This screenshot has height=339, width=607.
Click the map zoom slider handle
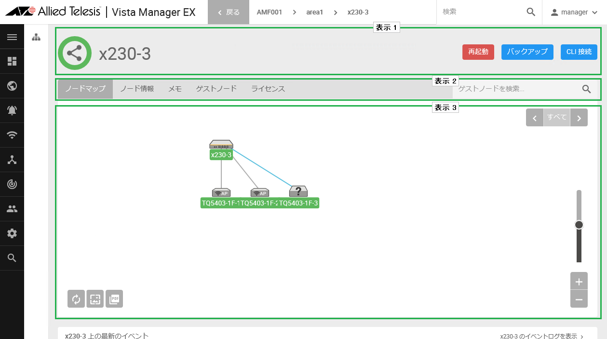point(579,225)
